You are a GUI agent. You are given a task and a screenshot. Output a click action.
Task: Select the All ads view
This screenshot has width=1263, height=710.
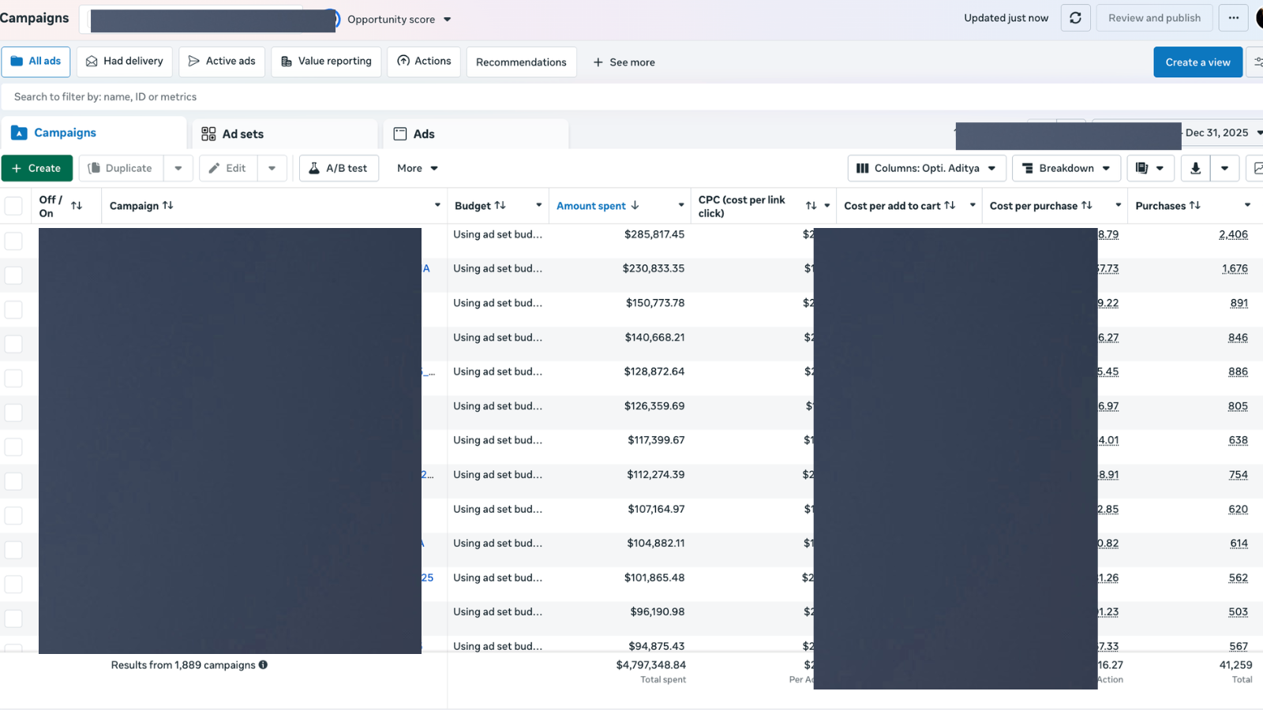pos(36,62)
